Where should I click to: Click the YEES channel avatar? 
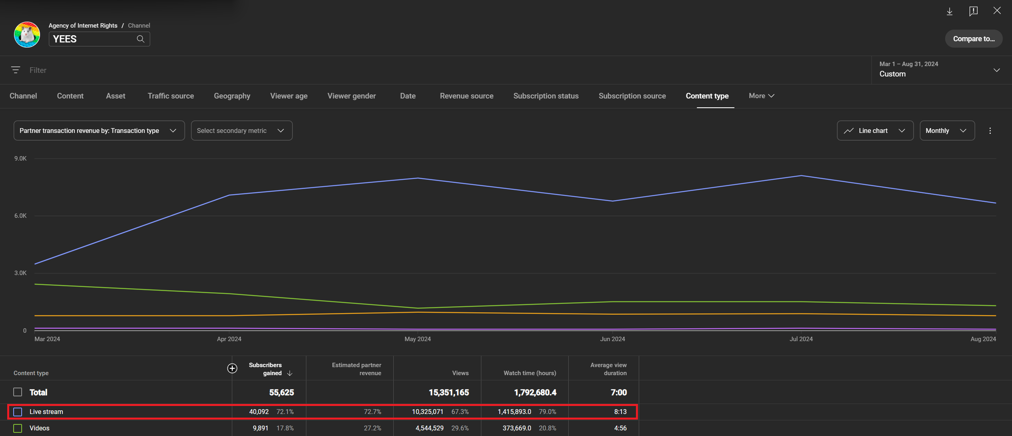(27, 35)
